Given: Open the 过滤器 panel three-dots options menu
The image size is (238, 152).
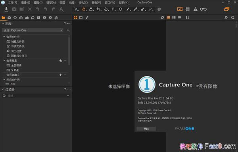Looking at the screenshot, I should pos(69,89).
